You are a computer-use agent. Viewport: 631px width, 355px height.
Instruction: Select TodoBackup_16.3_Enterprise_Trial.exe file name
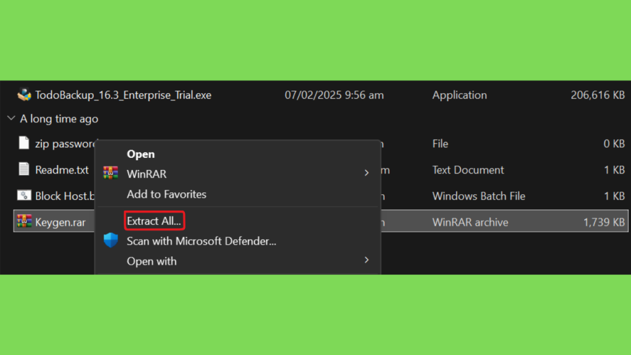coord(123,95)
